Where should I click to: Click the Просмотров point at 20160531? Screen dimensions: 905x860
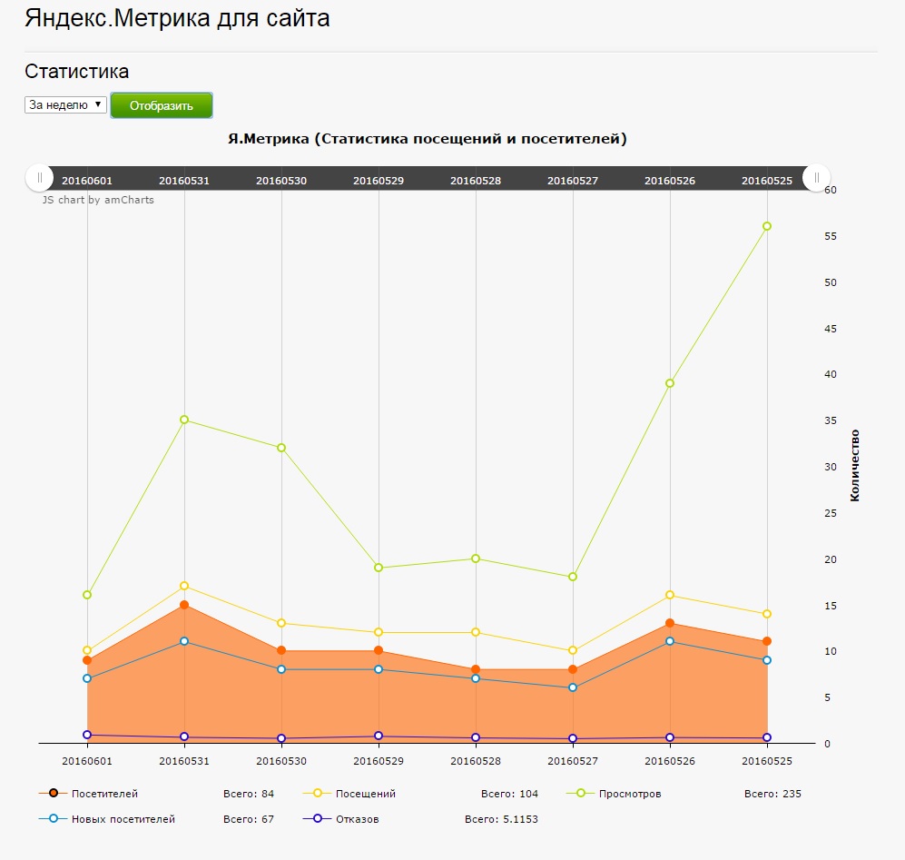coord(184,420)
